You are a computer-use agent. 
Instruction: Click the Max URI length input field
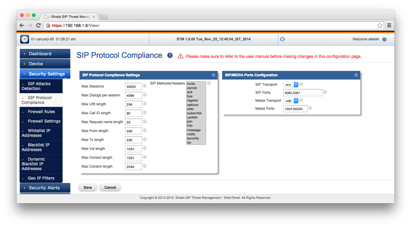pyautogui.click(x=133, y=104)
